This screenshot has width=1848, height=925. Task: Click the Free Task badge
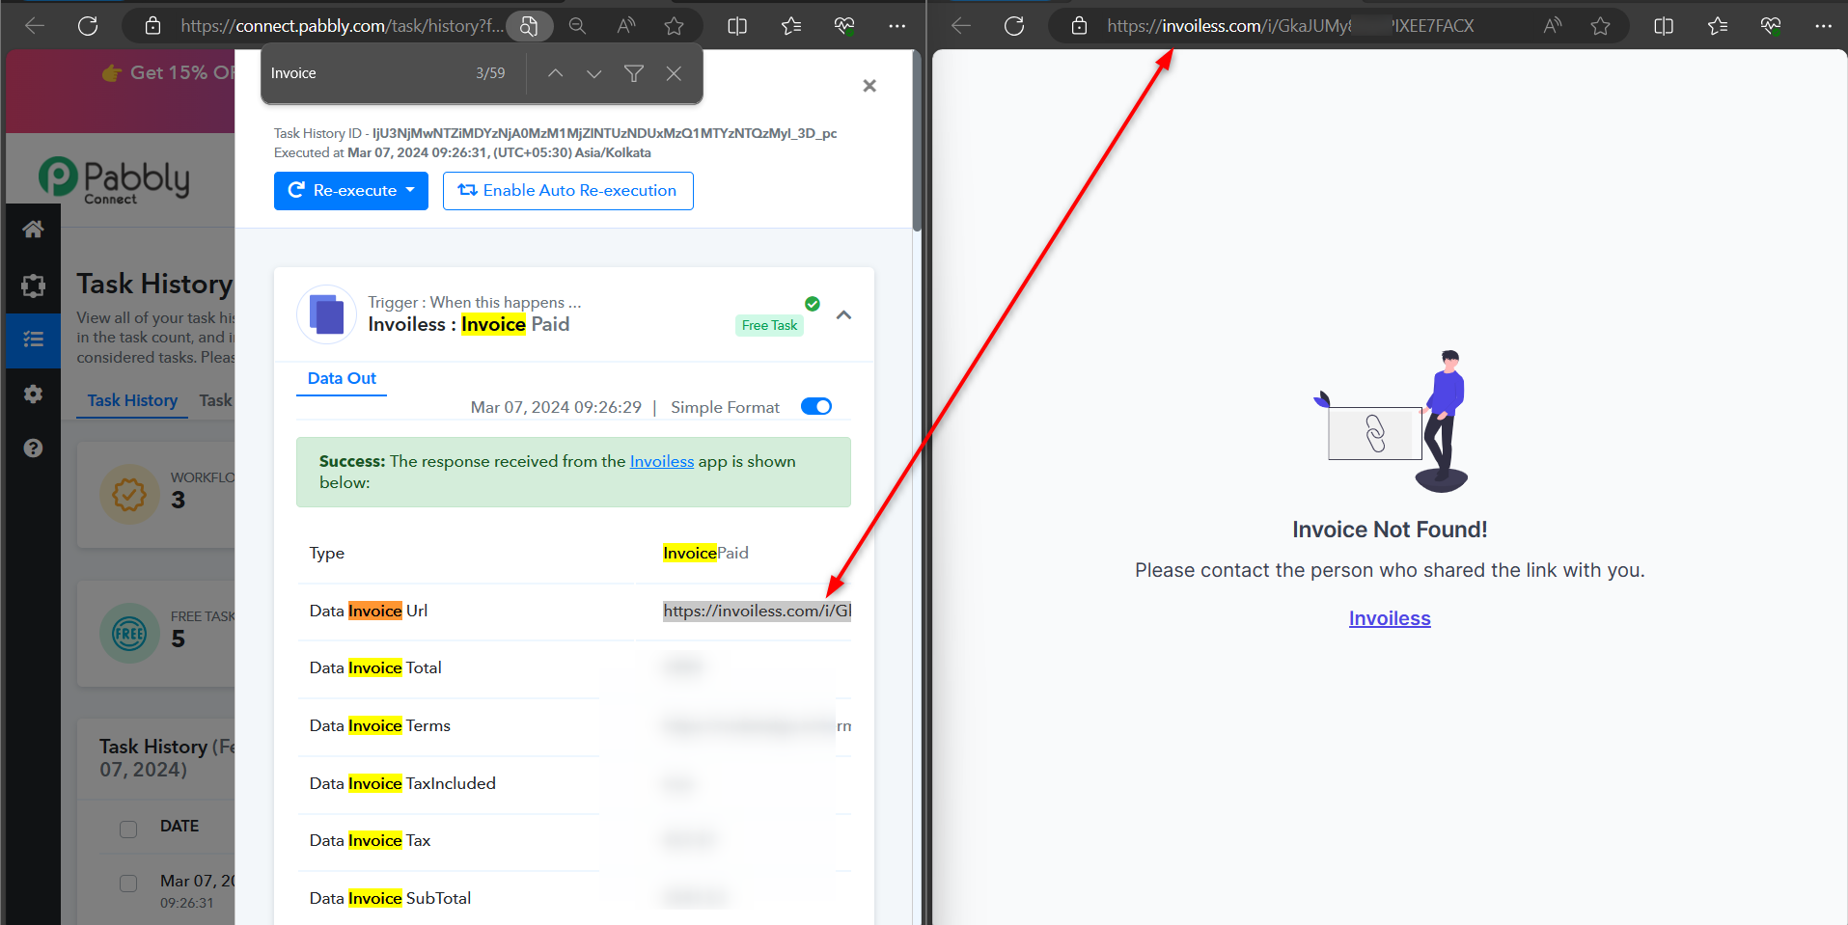(770, 326)
